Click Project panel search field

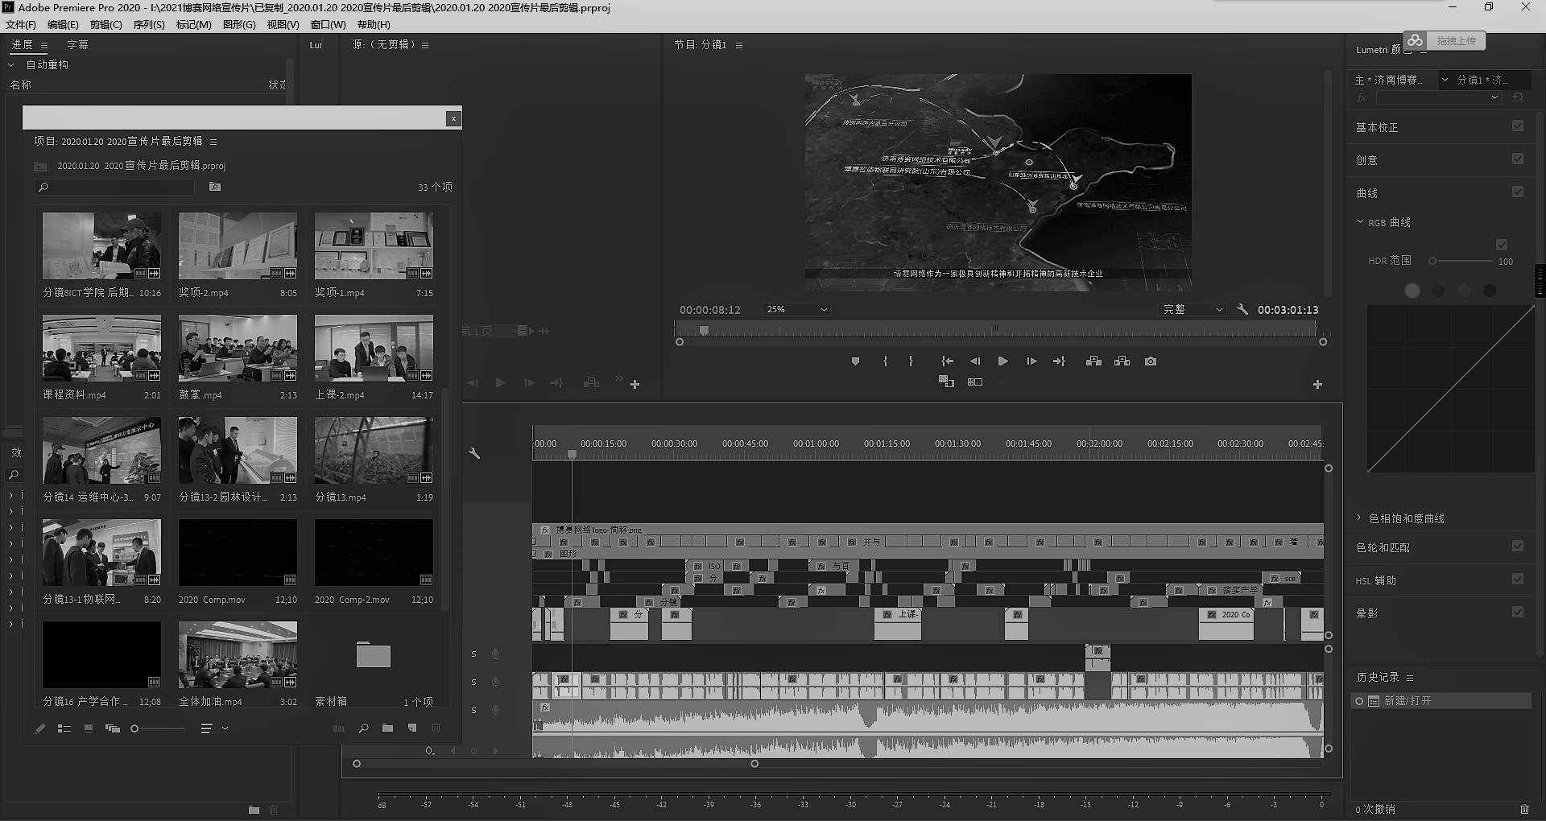point(116,187)
